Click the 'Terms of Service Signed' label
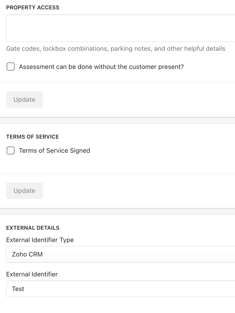Viewport: 235px width, 313px height. pos(54,151)
